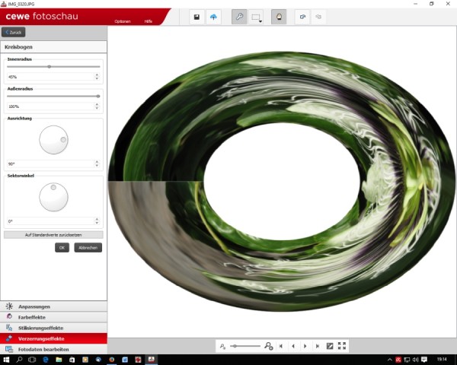Toggle the portrait face toolbar button
457x365 pixels.
point(279,17)
